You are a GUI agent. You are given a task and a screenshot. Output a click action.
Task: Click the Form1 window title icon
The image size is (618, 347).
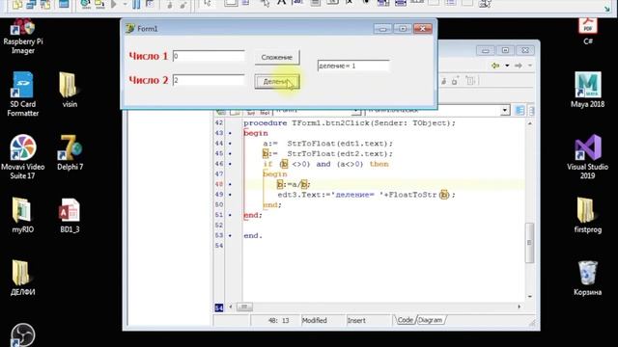[x=129, y=28]
